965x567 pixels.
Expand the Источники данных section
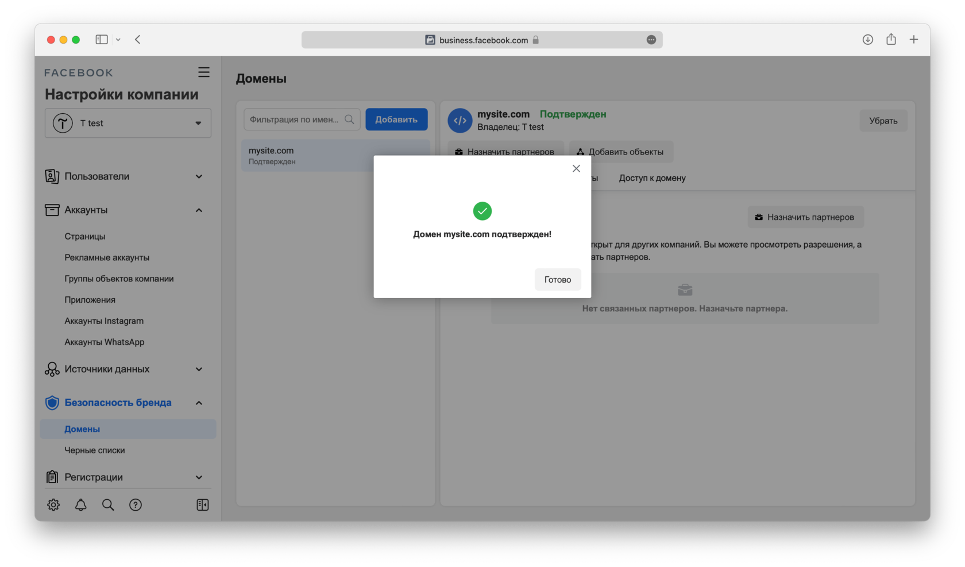tap(199, 369)
